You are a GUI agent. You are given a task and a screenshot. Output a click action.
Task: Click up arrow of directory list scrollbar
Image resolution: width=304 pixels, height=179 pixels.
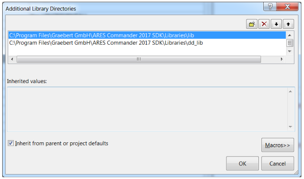290,35
